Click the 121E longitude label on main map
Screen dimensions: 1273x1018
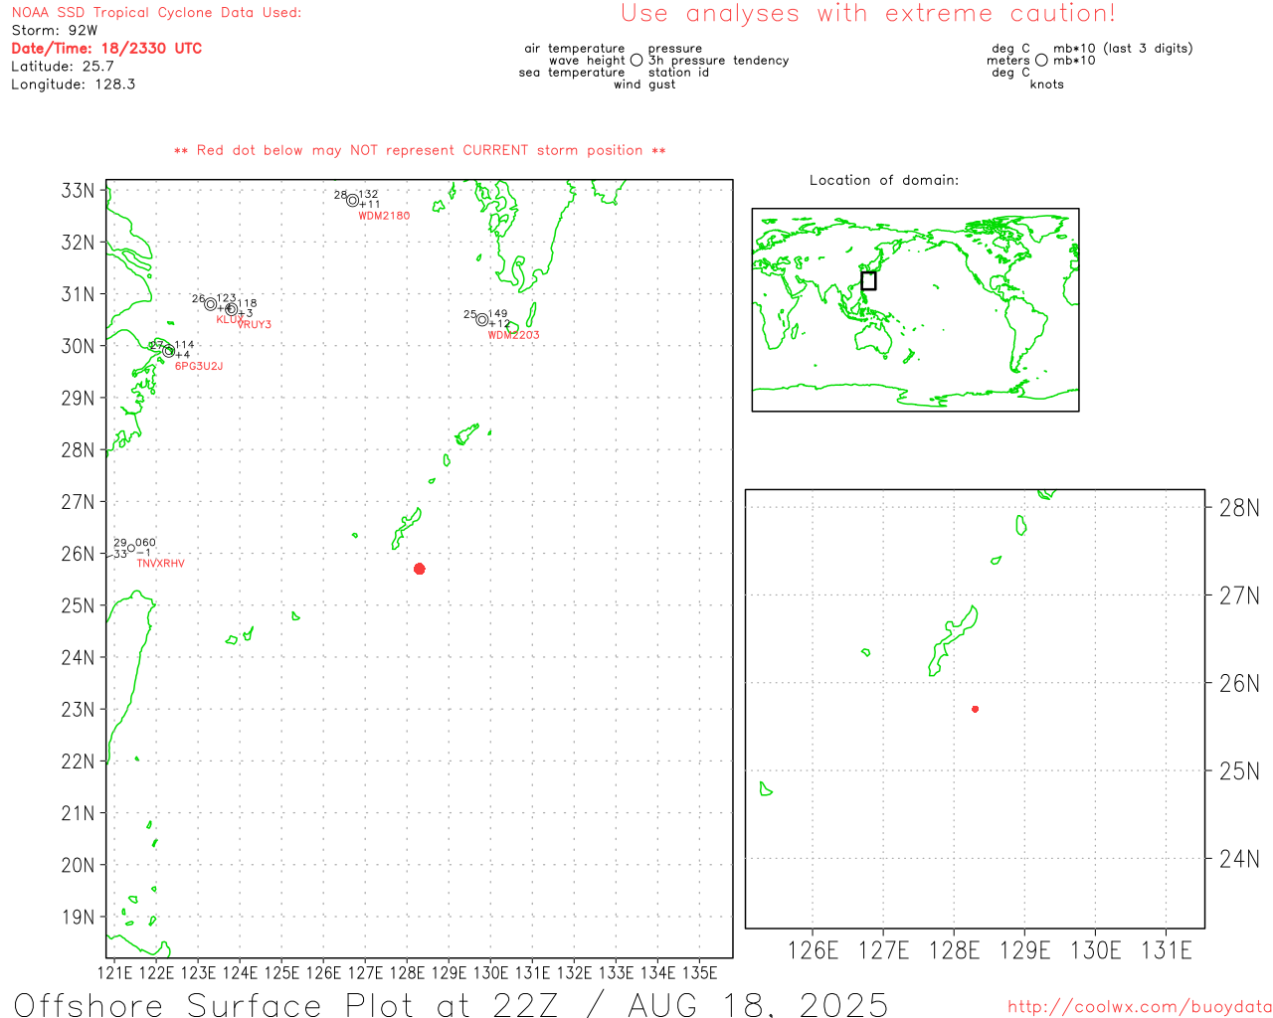click(114, 972)
